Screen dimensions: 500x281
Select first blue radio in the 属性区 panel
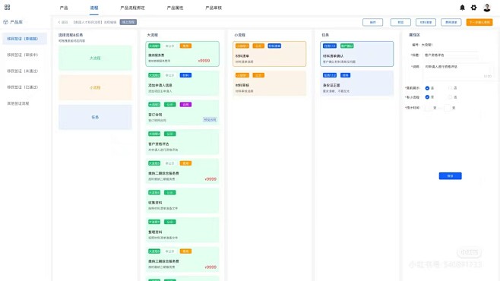427,88
